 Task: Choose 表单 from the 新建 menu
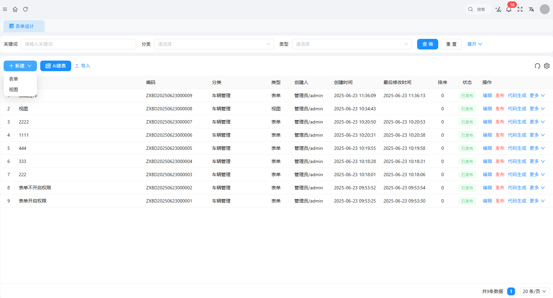tap(14, 79)
